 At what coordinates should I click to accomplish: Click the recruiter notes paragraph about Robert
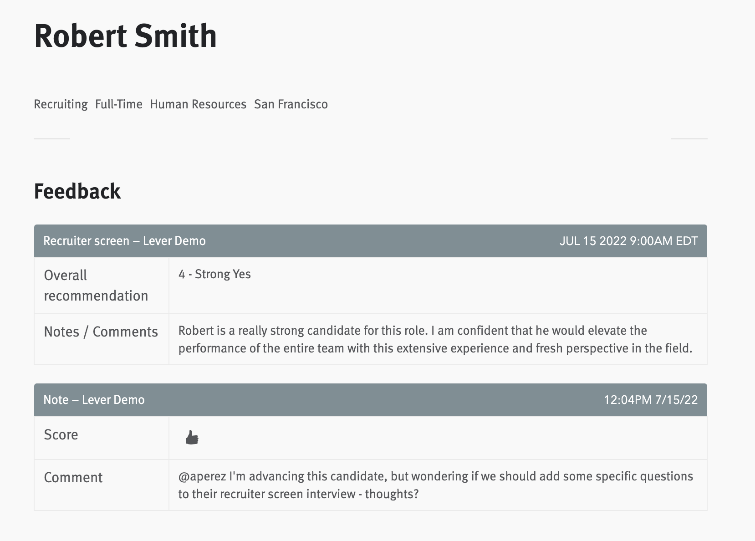[x=435, y=339]
